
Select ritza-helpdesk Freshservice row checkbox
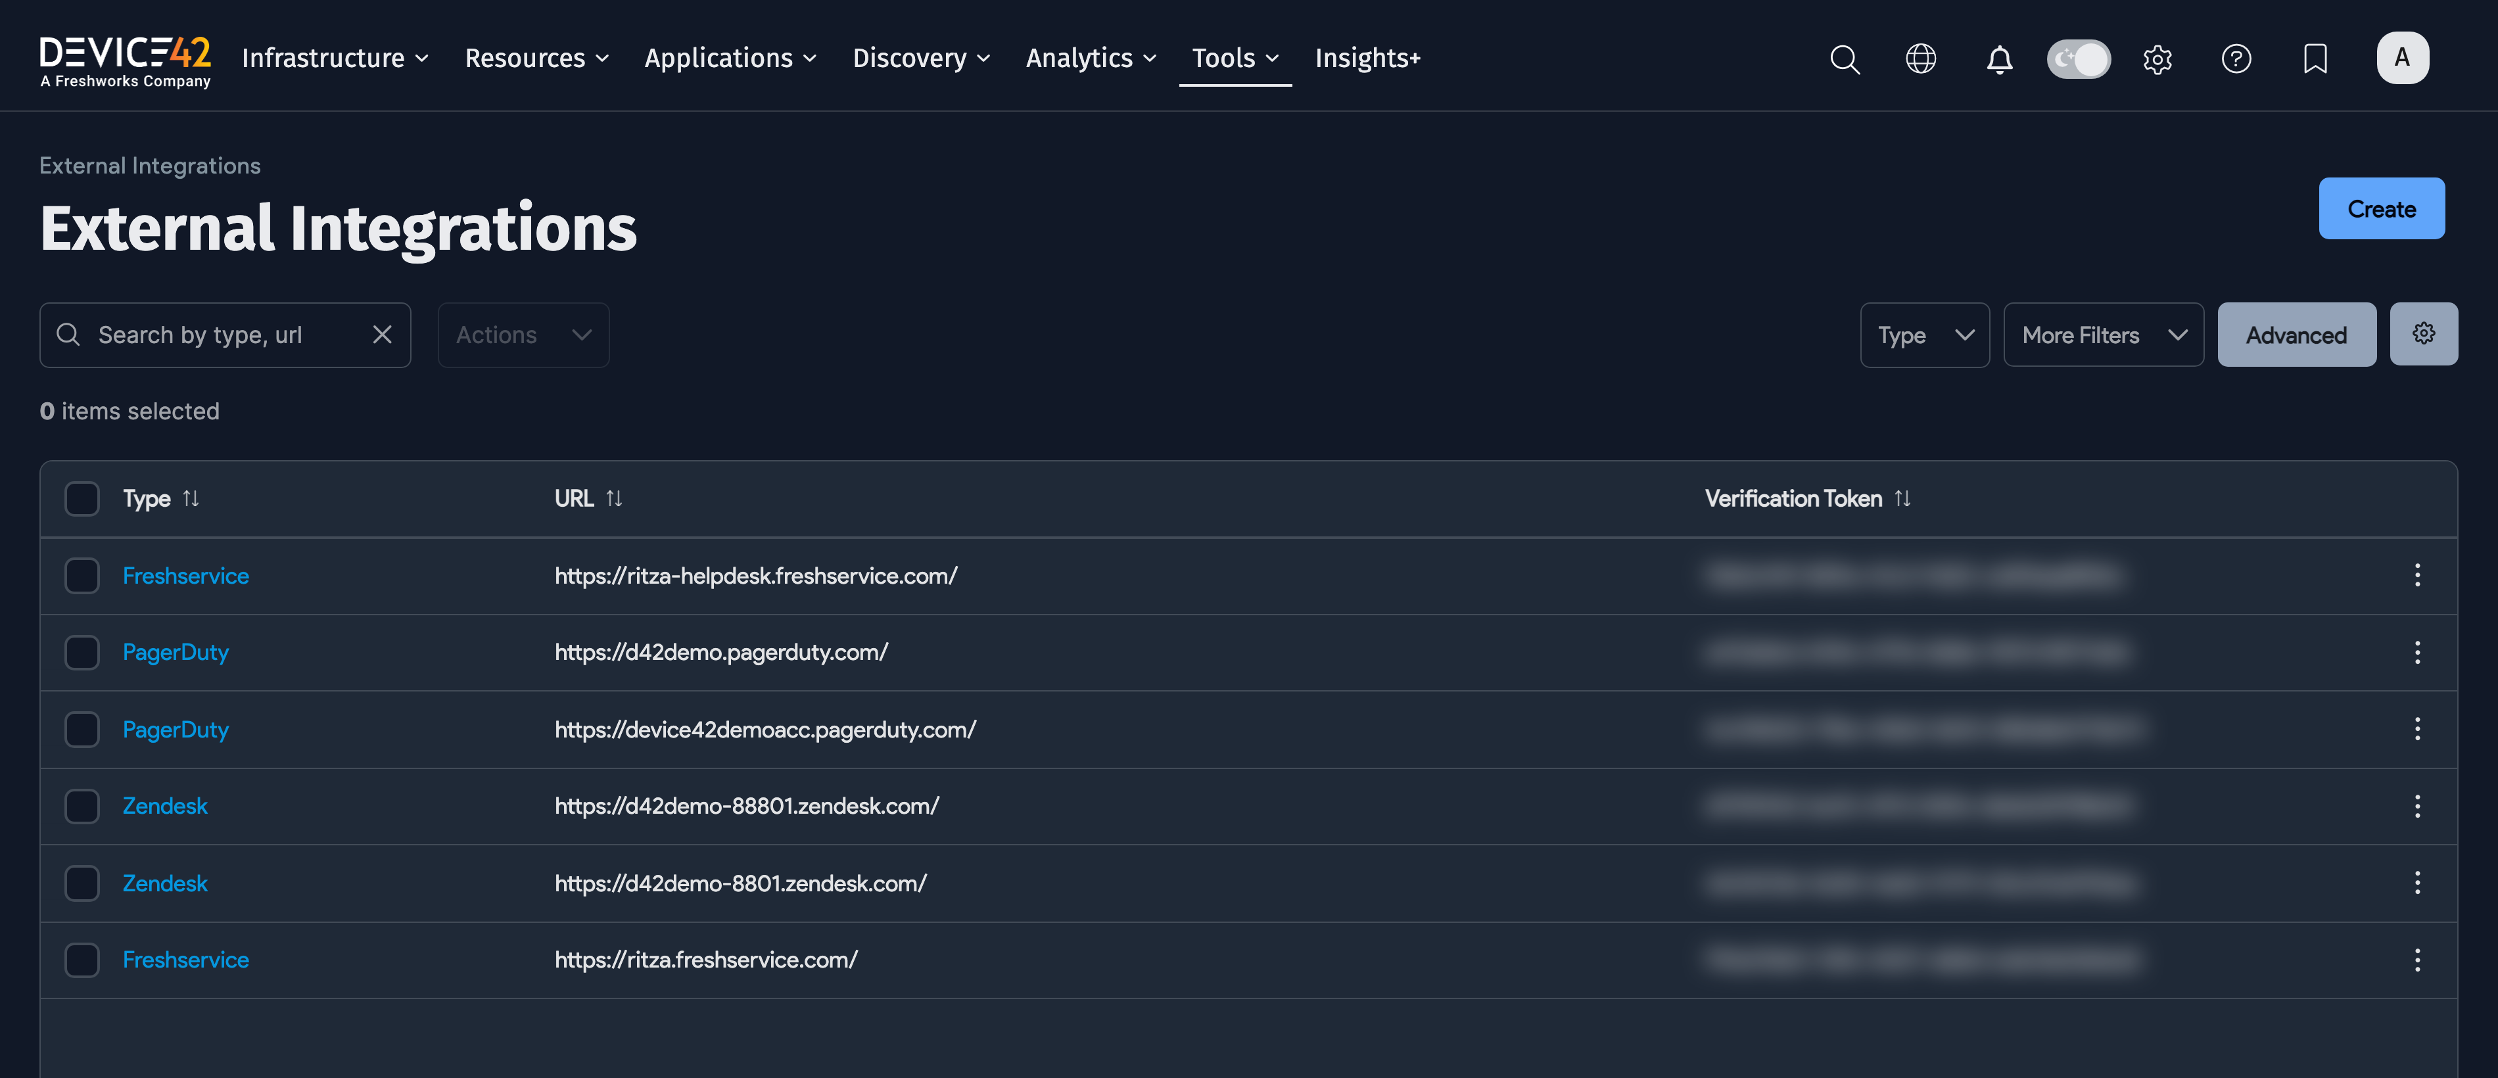coord(82,575)
